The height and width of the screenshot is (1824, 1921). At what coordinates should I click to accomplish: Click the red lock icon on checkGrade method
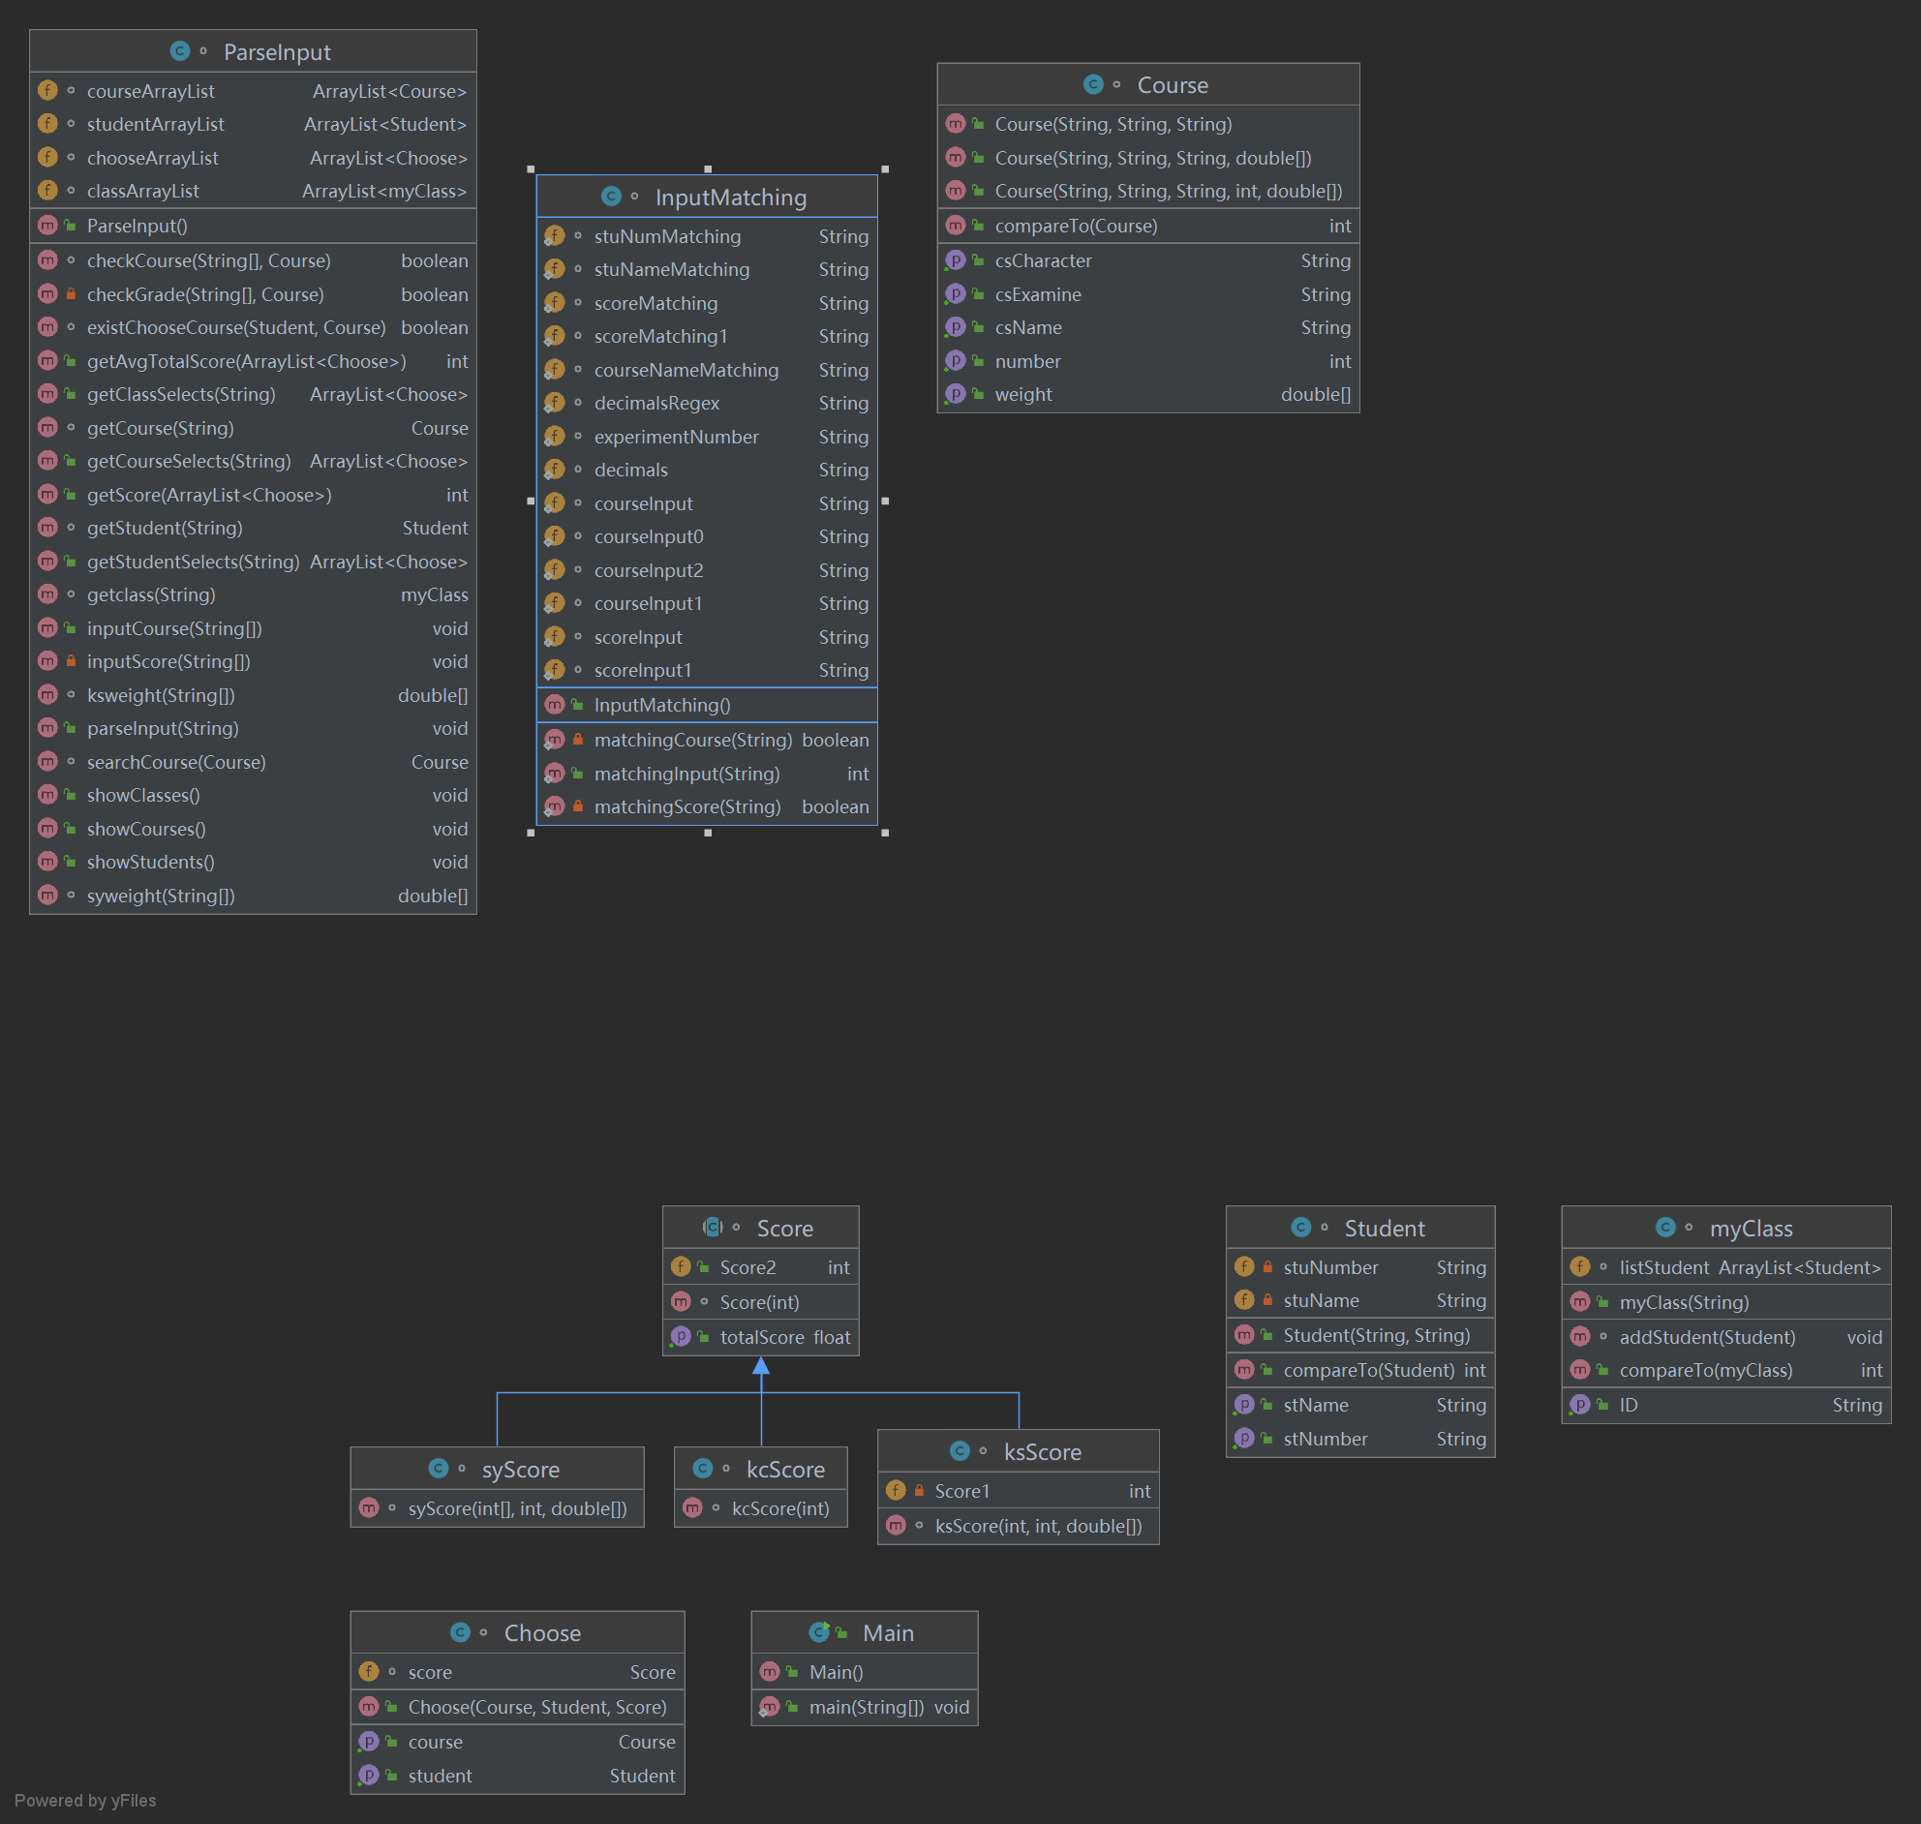(x=71, y=293)
